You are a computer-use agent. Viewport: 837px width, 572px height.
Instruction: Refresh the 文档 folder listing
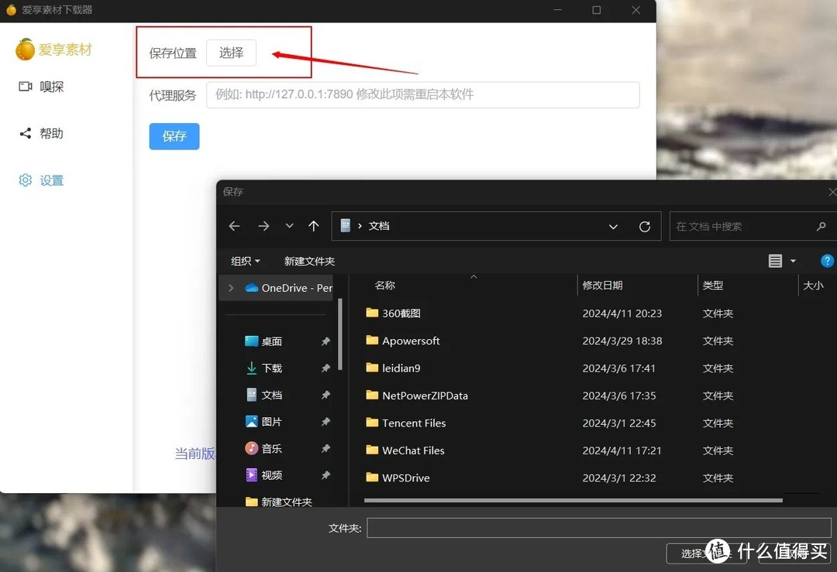[x=644, y=226]
